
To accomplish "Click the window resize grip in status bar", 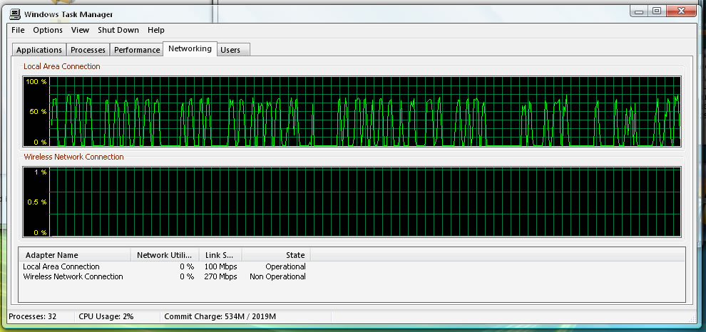I will [693, 318].
